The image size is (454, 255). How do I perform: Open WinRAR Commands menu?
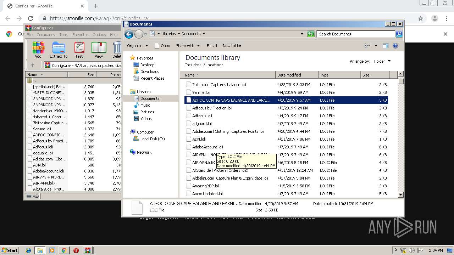46,35
